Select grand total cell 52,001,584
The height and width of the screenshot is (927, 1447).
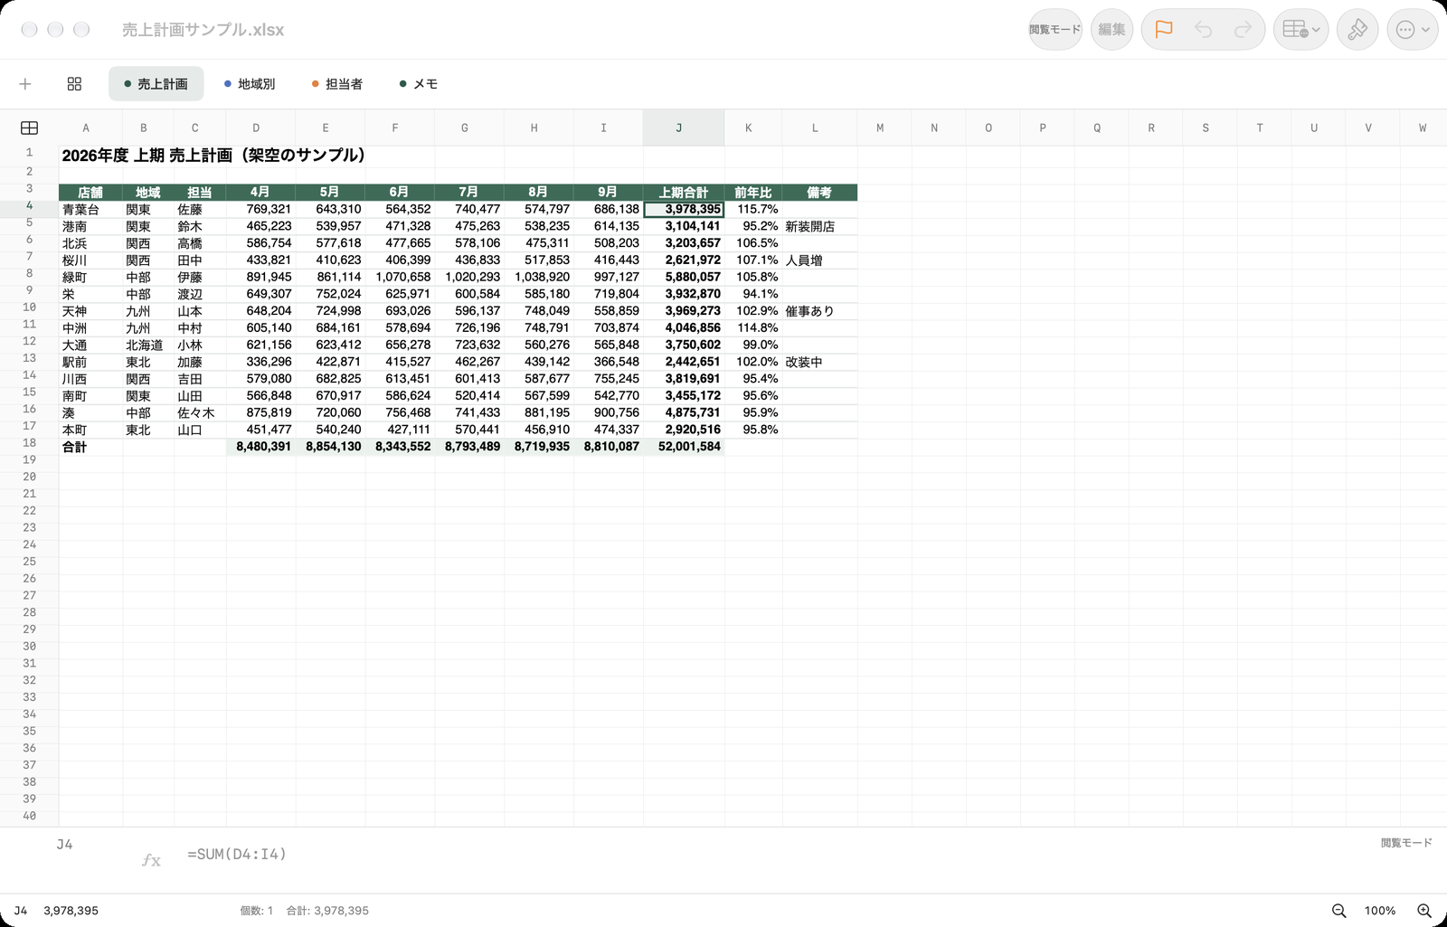[684, 447]
